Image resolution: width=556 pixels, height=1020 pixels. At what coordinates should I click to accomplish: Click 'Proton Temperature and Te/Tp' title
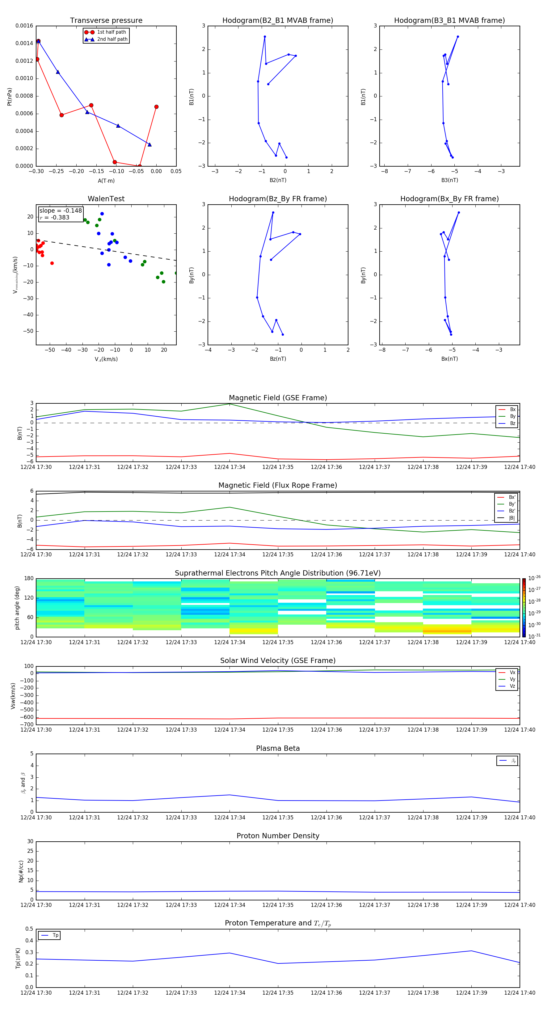pos(278,923)
